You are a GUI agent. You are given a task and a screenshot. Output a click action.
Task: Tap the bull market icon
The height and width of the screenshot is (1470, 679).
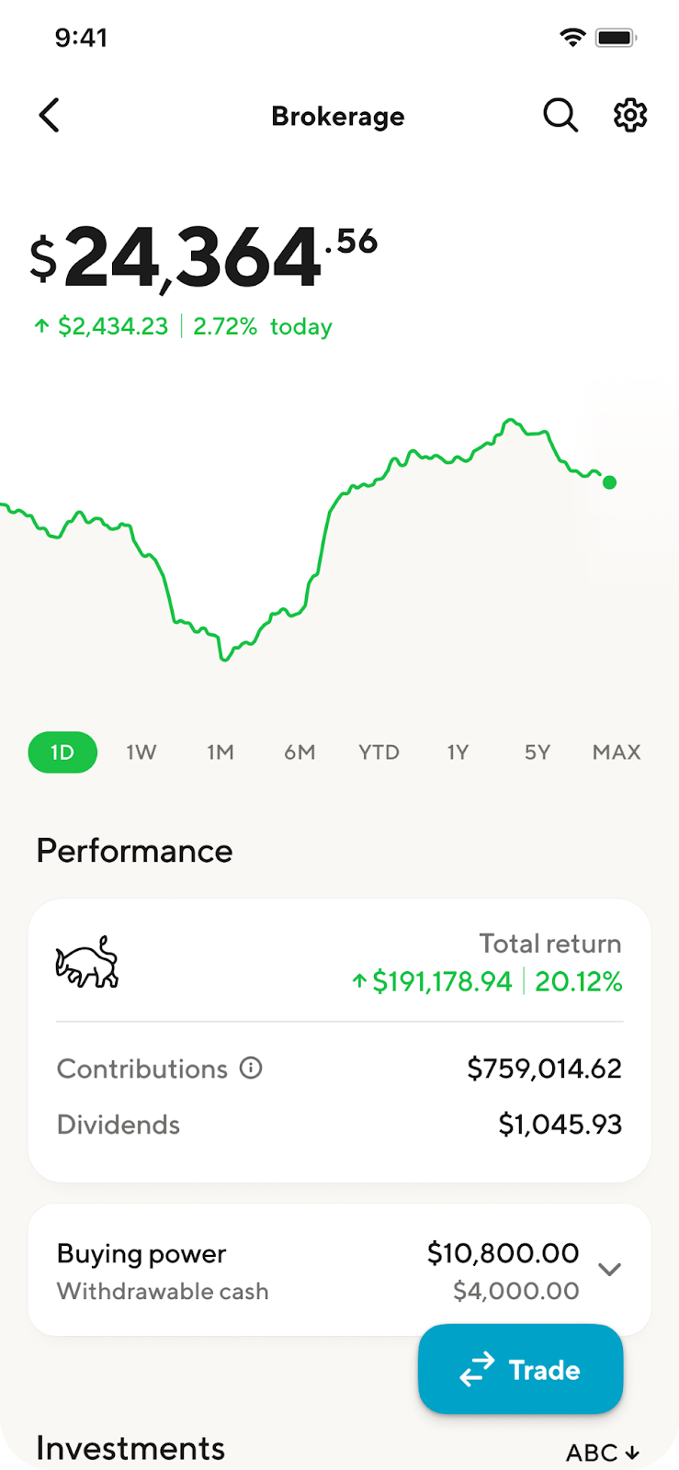(87, 963)
